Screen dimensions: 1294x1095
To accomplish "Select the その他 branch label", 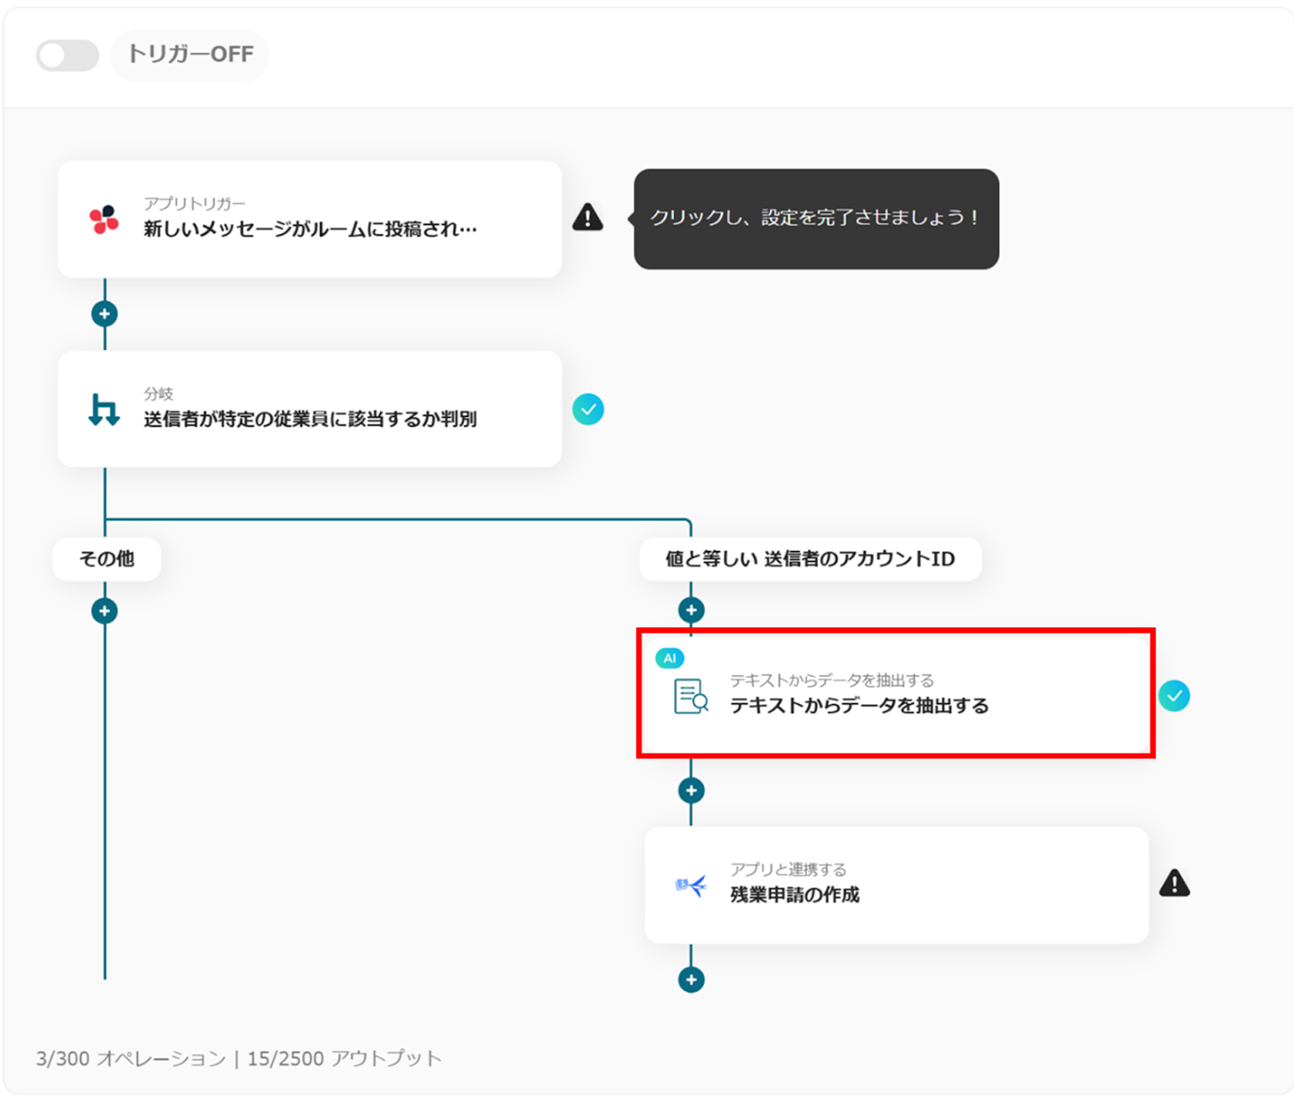I will pos(107,558).
